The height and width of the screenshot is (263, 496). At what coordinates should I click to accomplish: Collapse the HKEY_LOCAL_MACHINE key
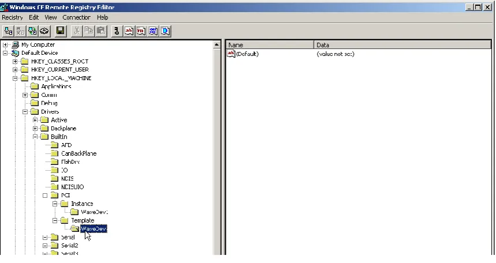(15, 78)
